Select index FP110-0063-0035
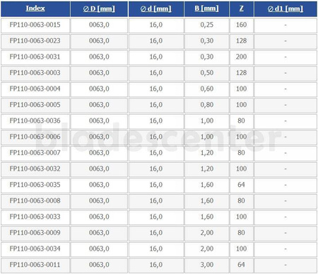This screenshot has width=318, height=274. [x=35, y=185]
